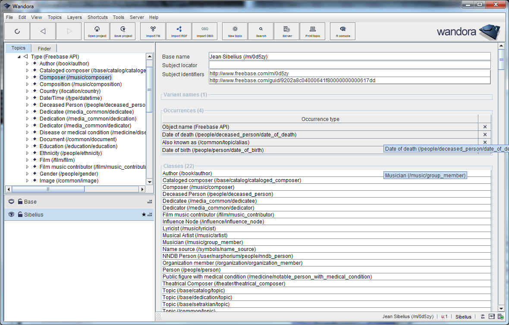Click the New topic toolbar icon

235,31
